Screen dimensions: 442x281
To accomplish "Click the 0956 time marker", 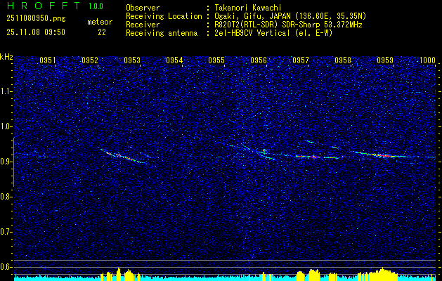I will [259, 60].
